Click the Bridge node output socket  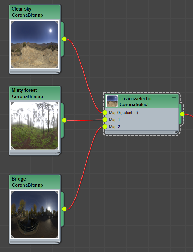click(x=64, y=209)
